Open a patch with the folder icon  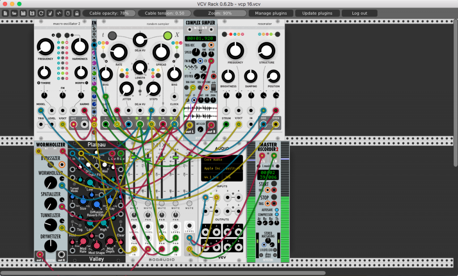tap(14, 13)
